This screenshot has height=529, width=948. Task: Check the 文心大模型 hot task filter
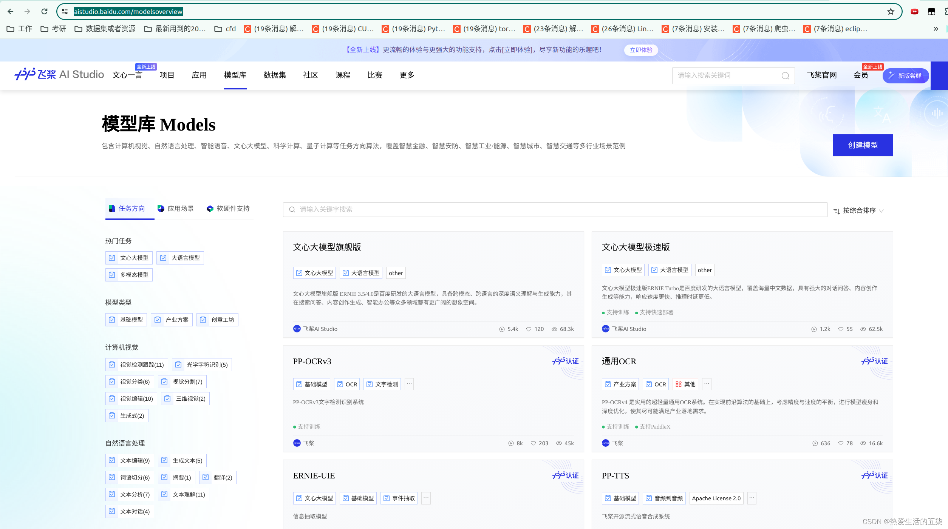point(112,258)
